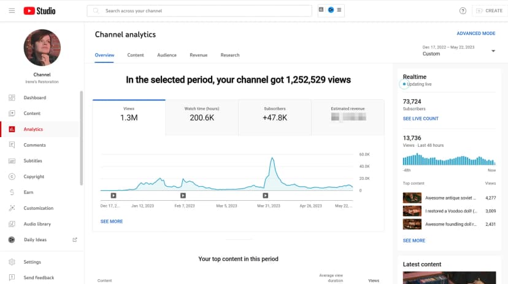This screenshot has width=508, height=284.
Task: Click the video marker under Feb 7 on chart
Action: 183,195
